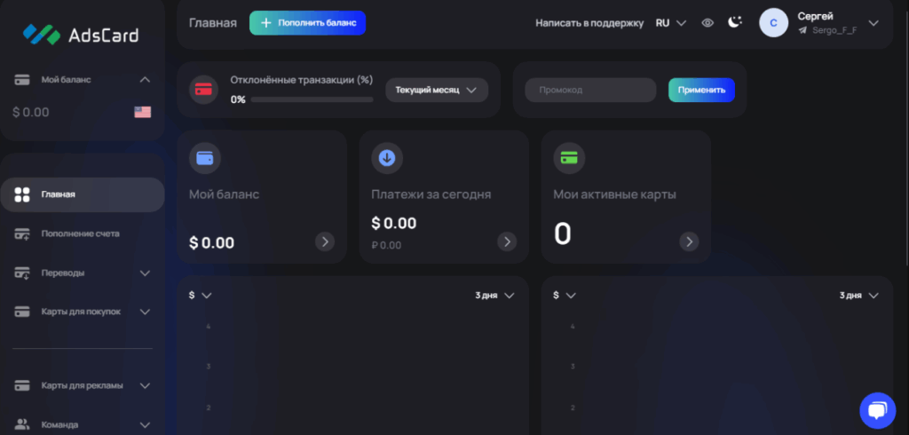Screen dimensions: 909x435
Task: Collapse the Мой баланс sidebar section
Action: (145, 80)
